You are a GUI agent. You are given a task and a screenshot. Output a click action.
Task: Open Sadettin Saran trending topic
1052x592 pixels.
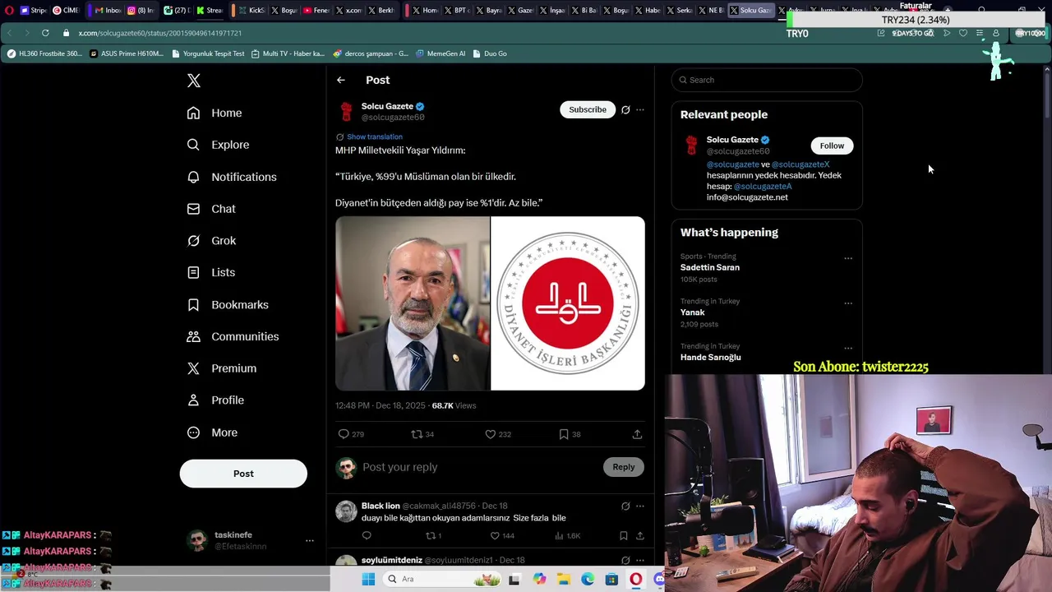(710, 267)
